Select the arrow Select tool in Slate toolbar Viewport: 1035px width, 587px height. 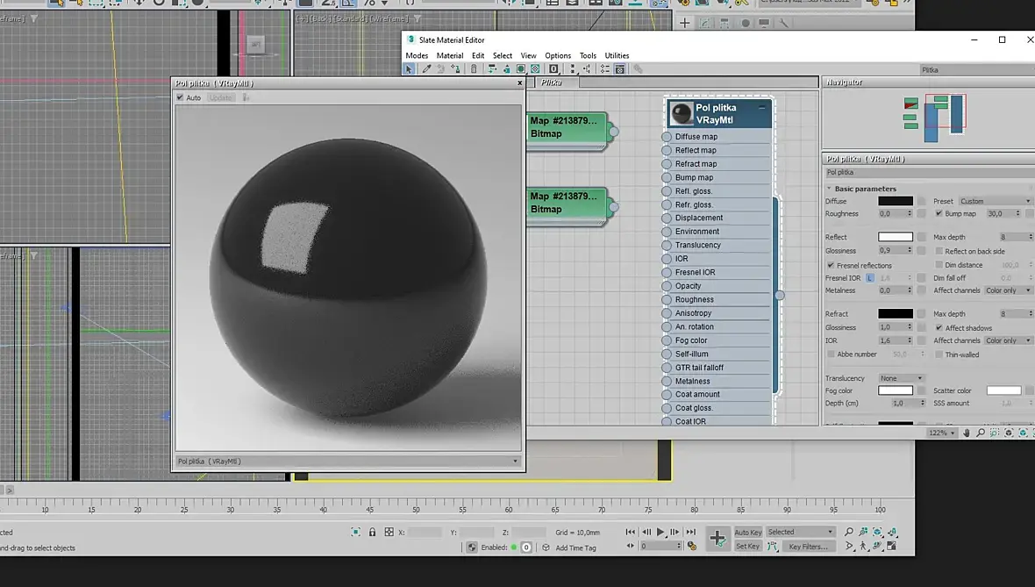409,69
